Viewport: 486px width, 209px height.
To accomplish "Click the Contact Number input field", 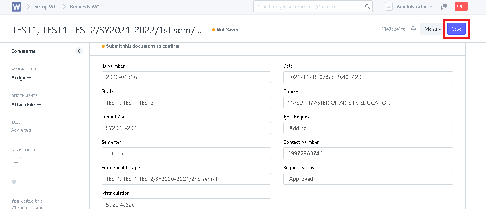I will pos(368,153).
